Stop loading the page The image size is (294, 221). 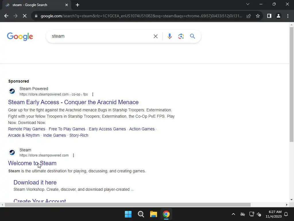[25, 16]
